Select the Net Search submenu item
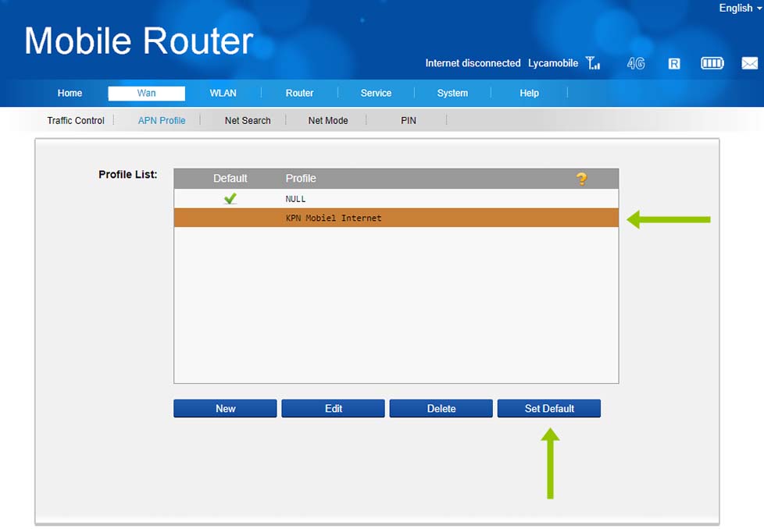This screenshot has width=764, height=529. pos(248,120)
